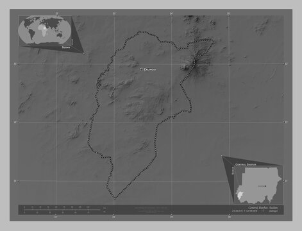Image resolution: width=302 pixels, height=231 pixels.
Task: Click the highlighted Central Darfur region in the Sudan inset
Action: click(x=241, y=196)
